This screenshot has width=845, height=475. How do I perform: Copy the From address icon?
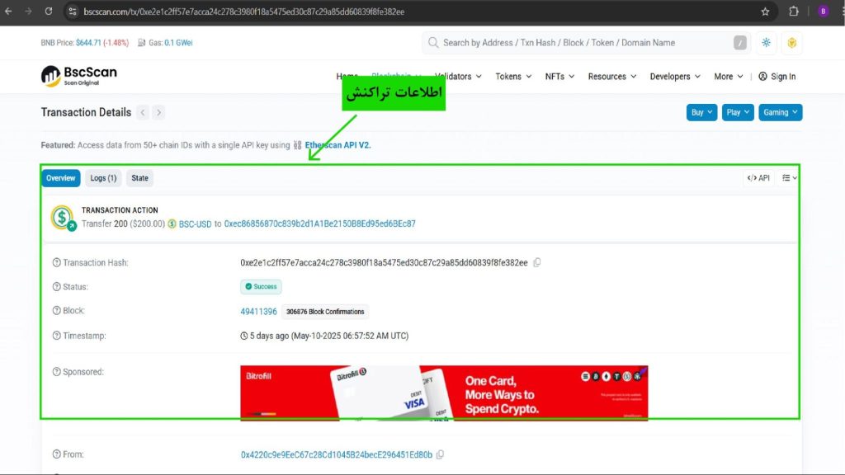[441, 454]
